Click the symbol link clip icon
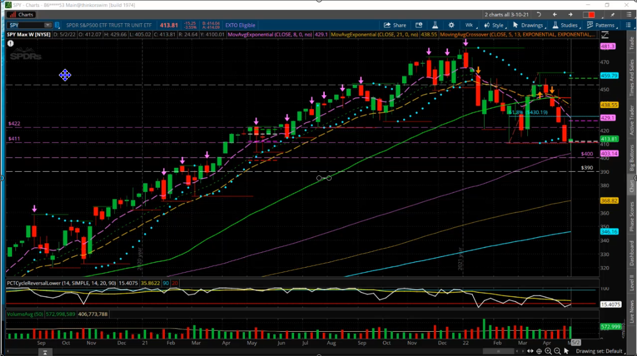 pos(57,25)
